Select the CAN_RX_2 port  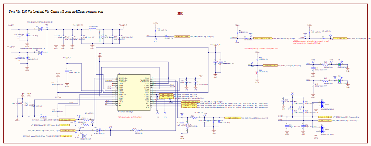(67, 136)
